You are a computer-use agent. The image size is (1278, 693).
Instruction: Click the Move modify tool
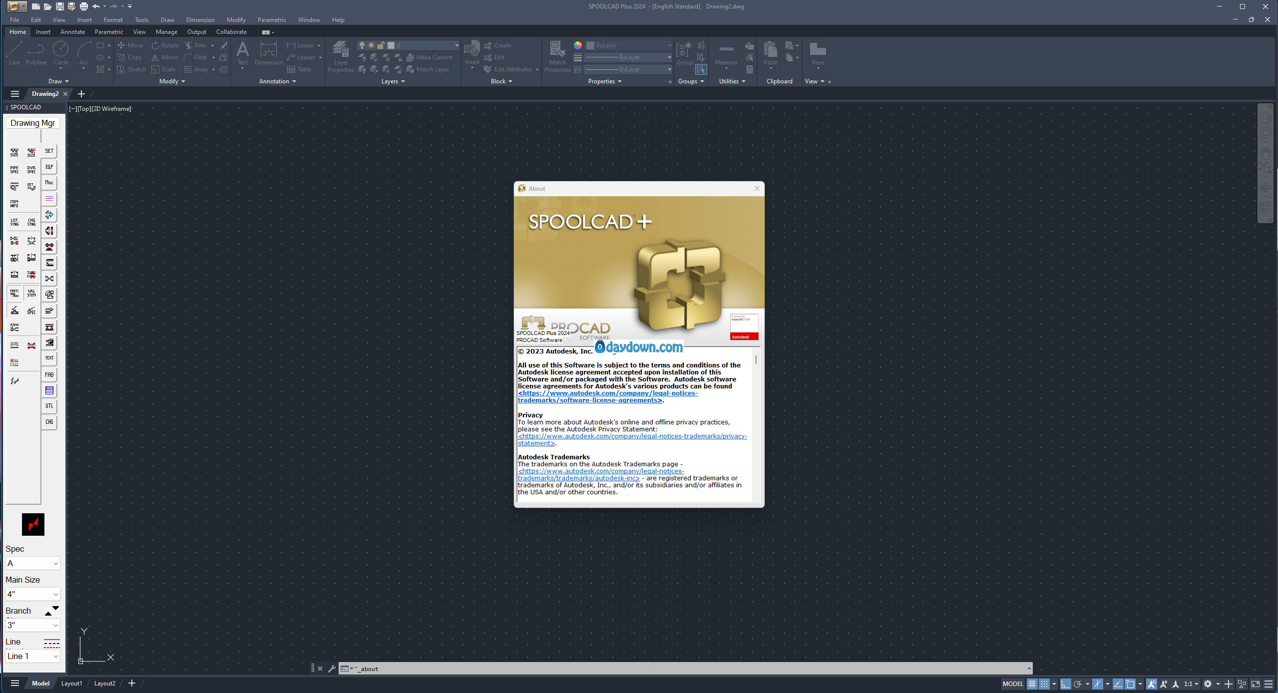coord(130,45)
